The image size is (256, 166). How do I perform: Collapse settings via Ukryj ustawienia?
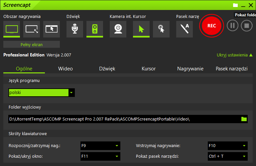click(x=235, y=55)
